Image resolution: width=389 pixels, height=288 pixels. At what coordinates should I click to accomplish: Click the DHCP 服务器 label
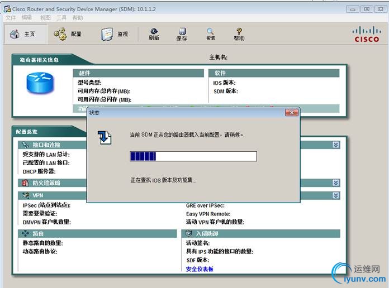click(39, 171)
